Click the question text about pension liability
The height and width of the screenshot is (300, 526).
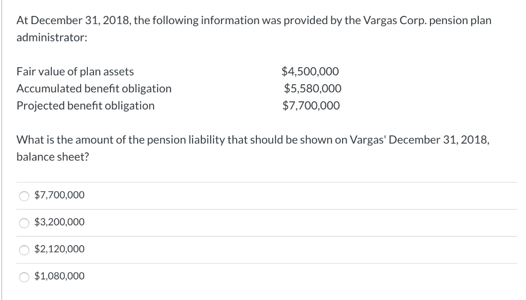pos(252,139)
